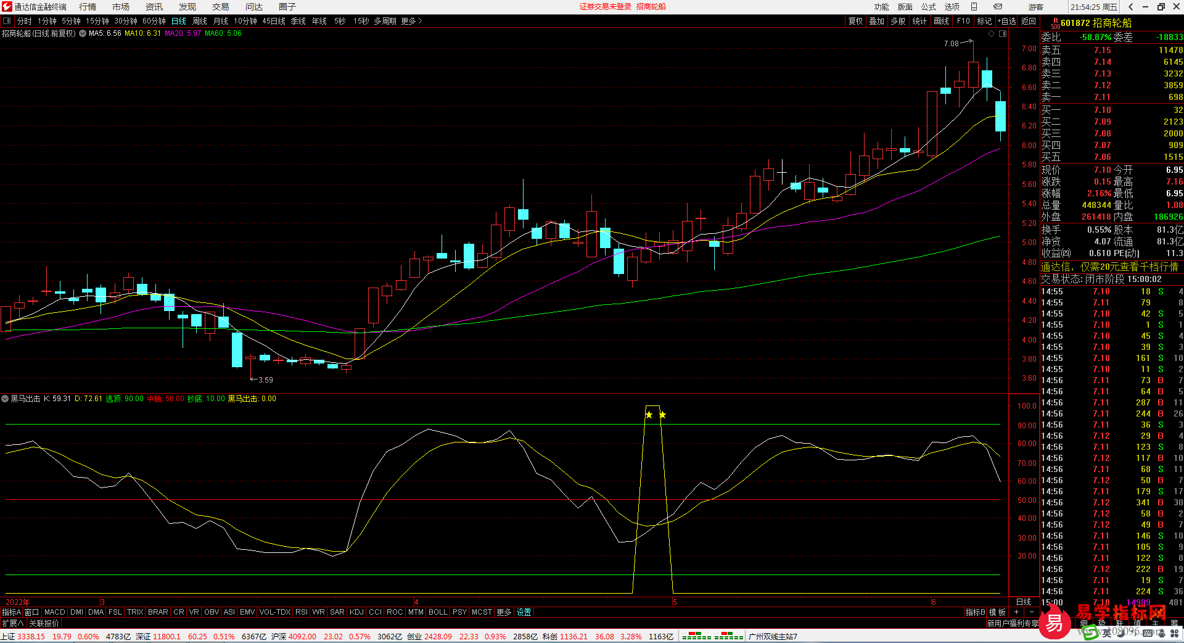
Task: Expand the 更多 periods chevron
Action: click(x=411, y=21)
